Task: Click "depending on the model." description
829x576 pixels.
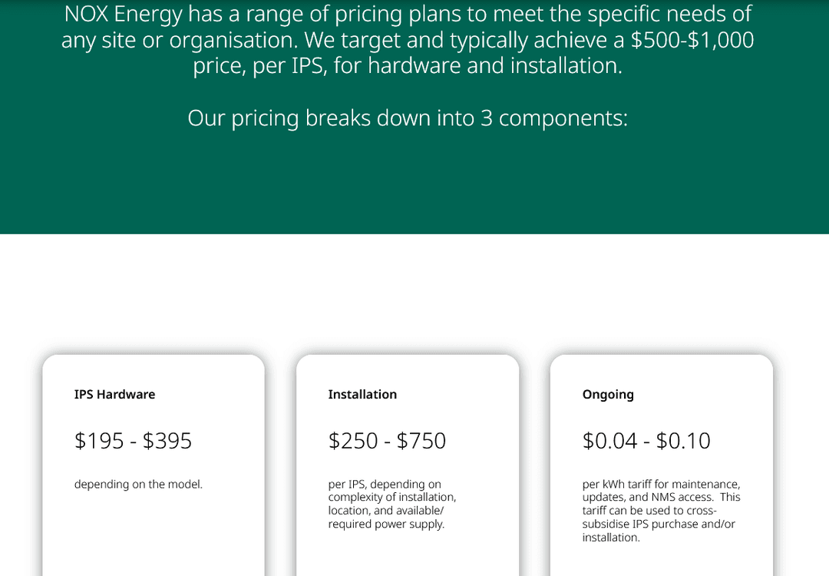Action: click(138, 485)
